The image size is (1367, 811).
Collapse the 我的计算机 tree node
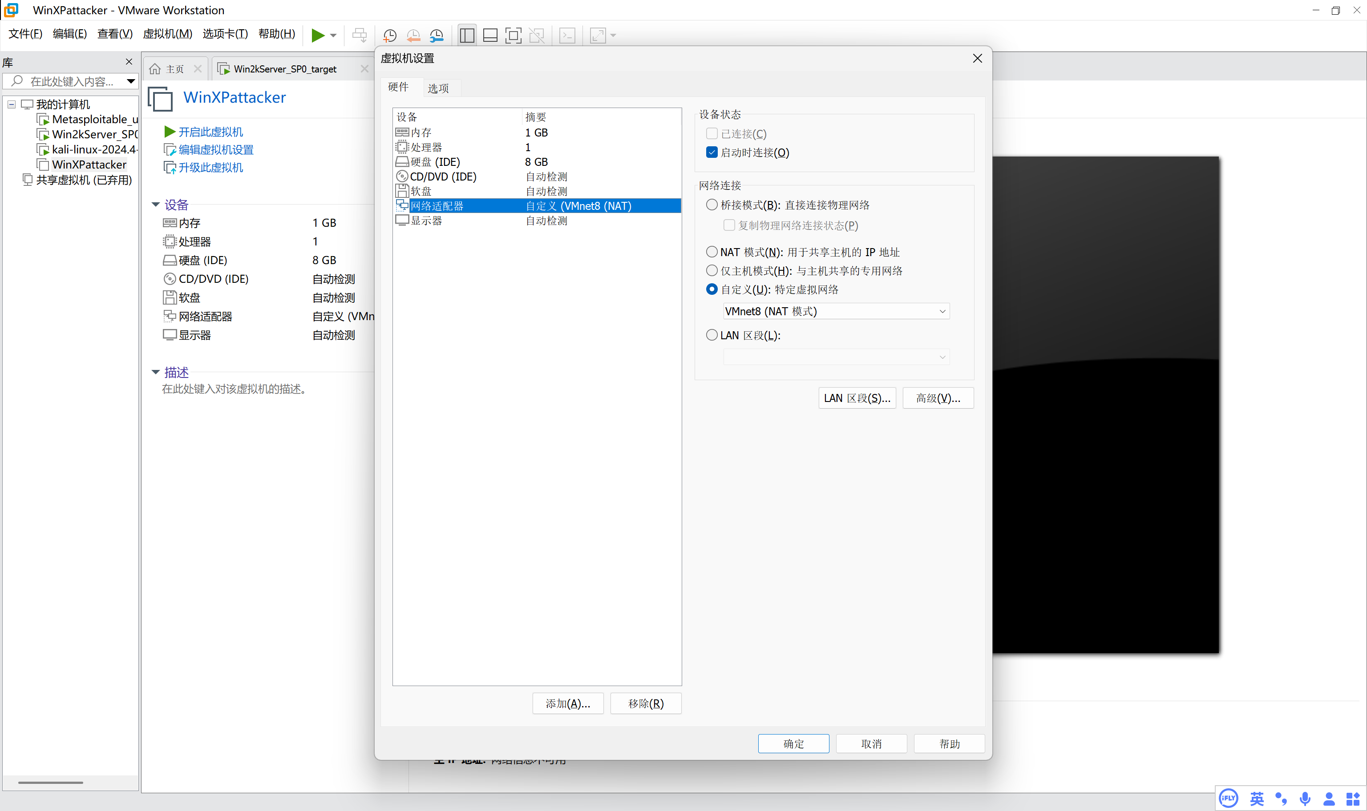tap(12, 104)
